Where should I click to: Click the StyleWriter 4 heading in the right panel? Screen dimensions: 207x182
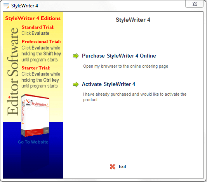pyautogui.click(x=133, y=20)
